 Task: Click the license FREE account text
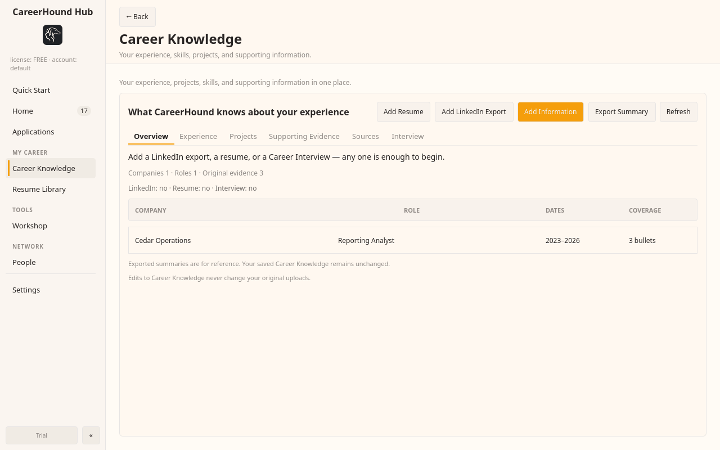pyautogui.click(x=43, y=64)
